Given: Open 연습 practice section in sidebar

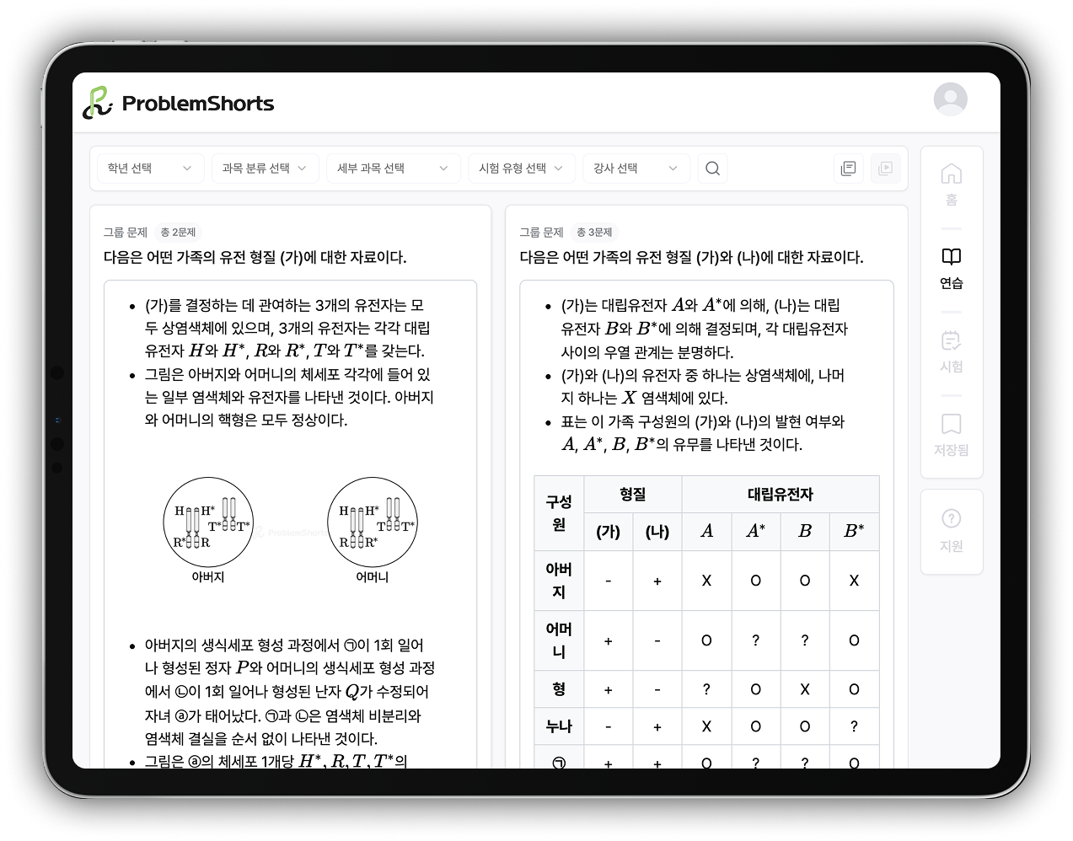Looking at the screenshot, I should point(951,267).
